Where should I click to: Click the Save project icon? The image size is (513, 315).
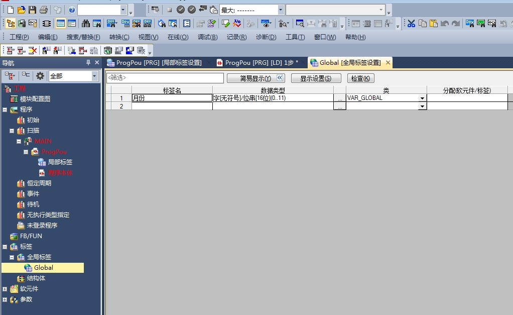(32, 10)
